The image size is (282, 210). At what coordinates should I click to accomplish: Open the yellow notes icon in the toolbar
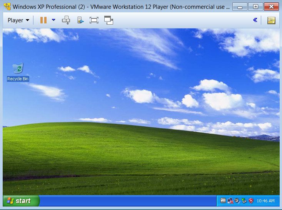click(271, 20)
